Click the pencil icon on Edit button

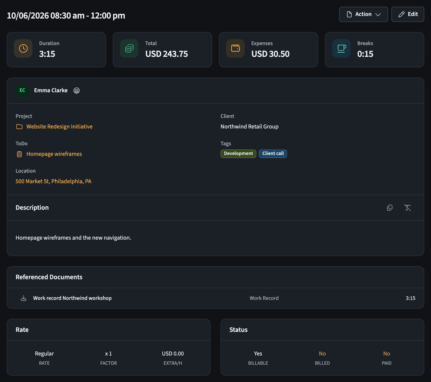[401, 14]
